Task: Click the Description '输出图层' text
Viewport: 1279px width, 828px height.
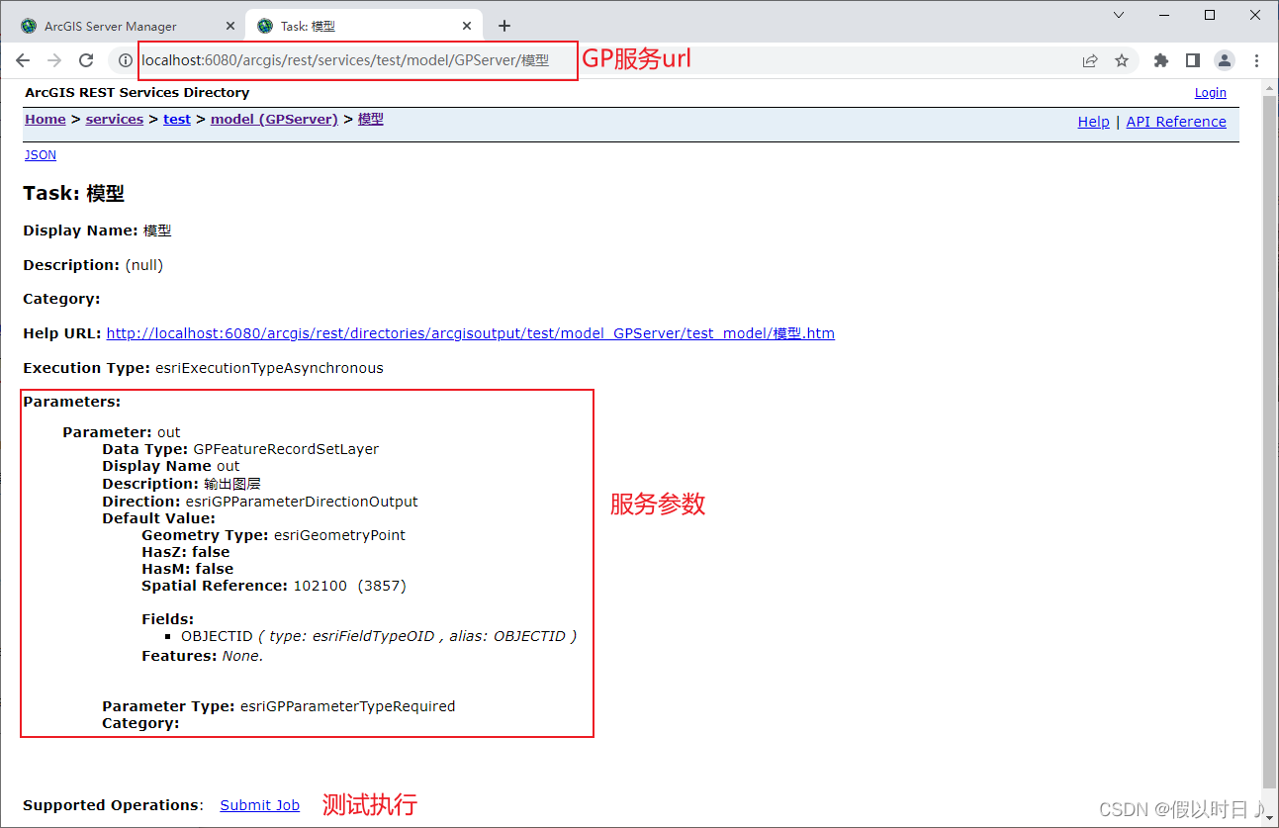Action: (x=232, y=484)
